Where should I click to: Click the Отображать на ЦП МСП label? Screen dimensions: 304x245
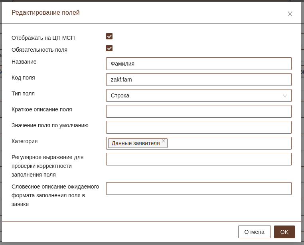click(43, 38)
